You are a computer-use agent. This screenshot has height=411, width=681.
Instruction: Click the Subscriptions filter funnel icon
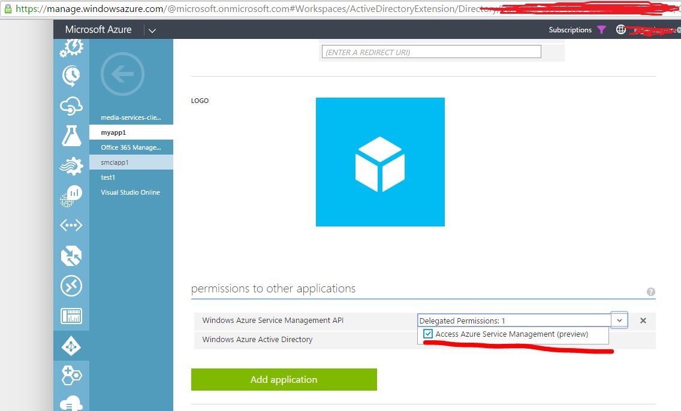pyautogui.click(x=601, y=29)
